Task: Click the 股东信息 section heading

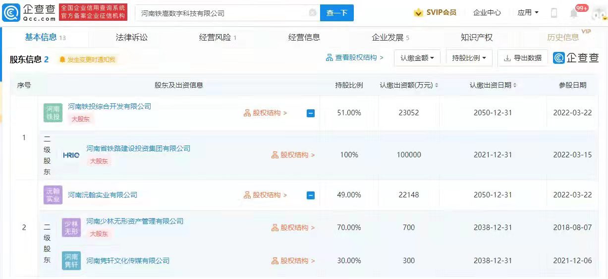Action: pyautogui.click(x=29, y=59)
